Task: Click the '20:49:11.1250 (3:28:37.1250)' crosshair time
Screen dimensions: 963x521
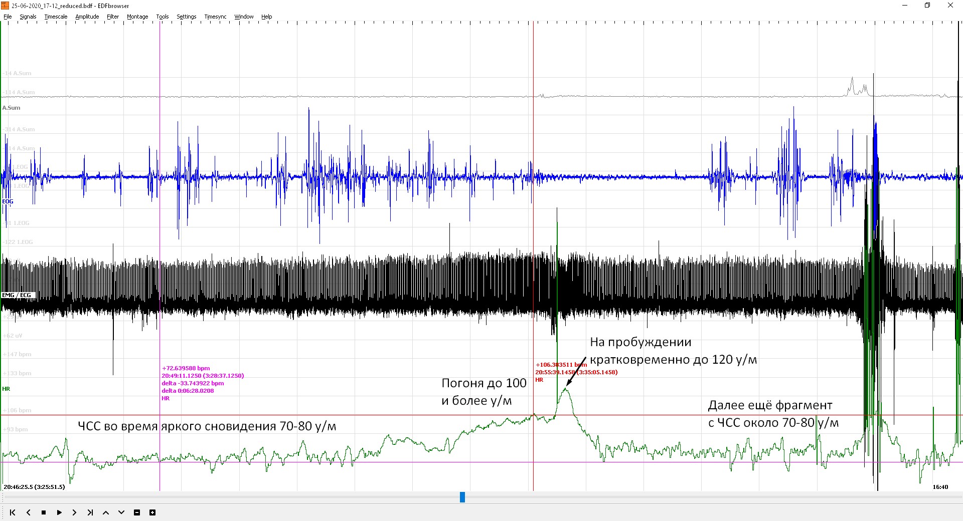Action: tap(203, 376)
